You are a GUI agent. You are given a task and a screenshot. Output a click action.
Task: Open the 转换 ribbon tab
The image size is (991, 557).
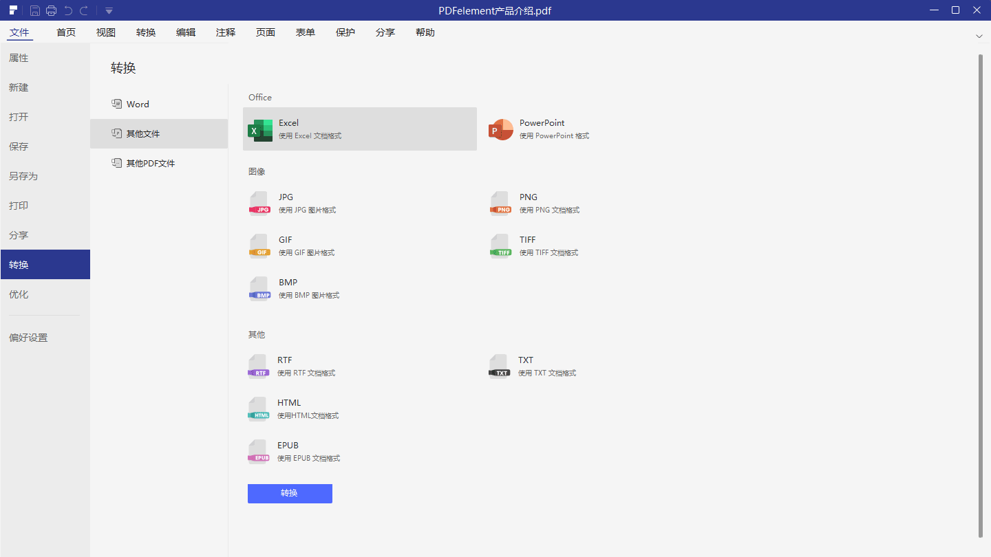146,32
